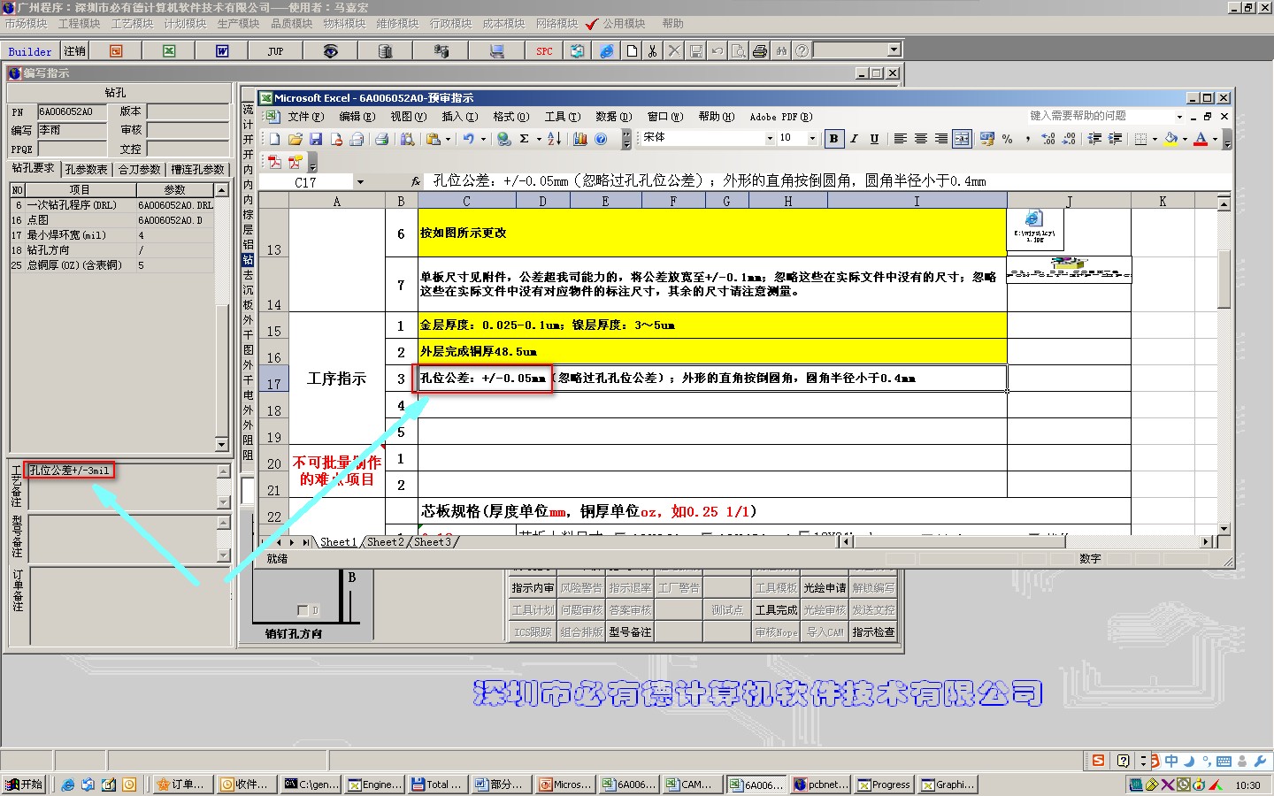The height and width of the screenshot is (796, 1274).
Task: Click Excel's New blank workbook icon
Action: 275,139
